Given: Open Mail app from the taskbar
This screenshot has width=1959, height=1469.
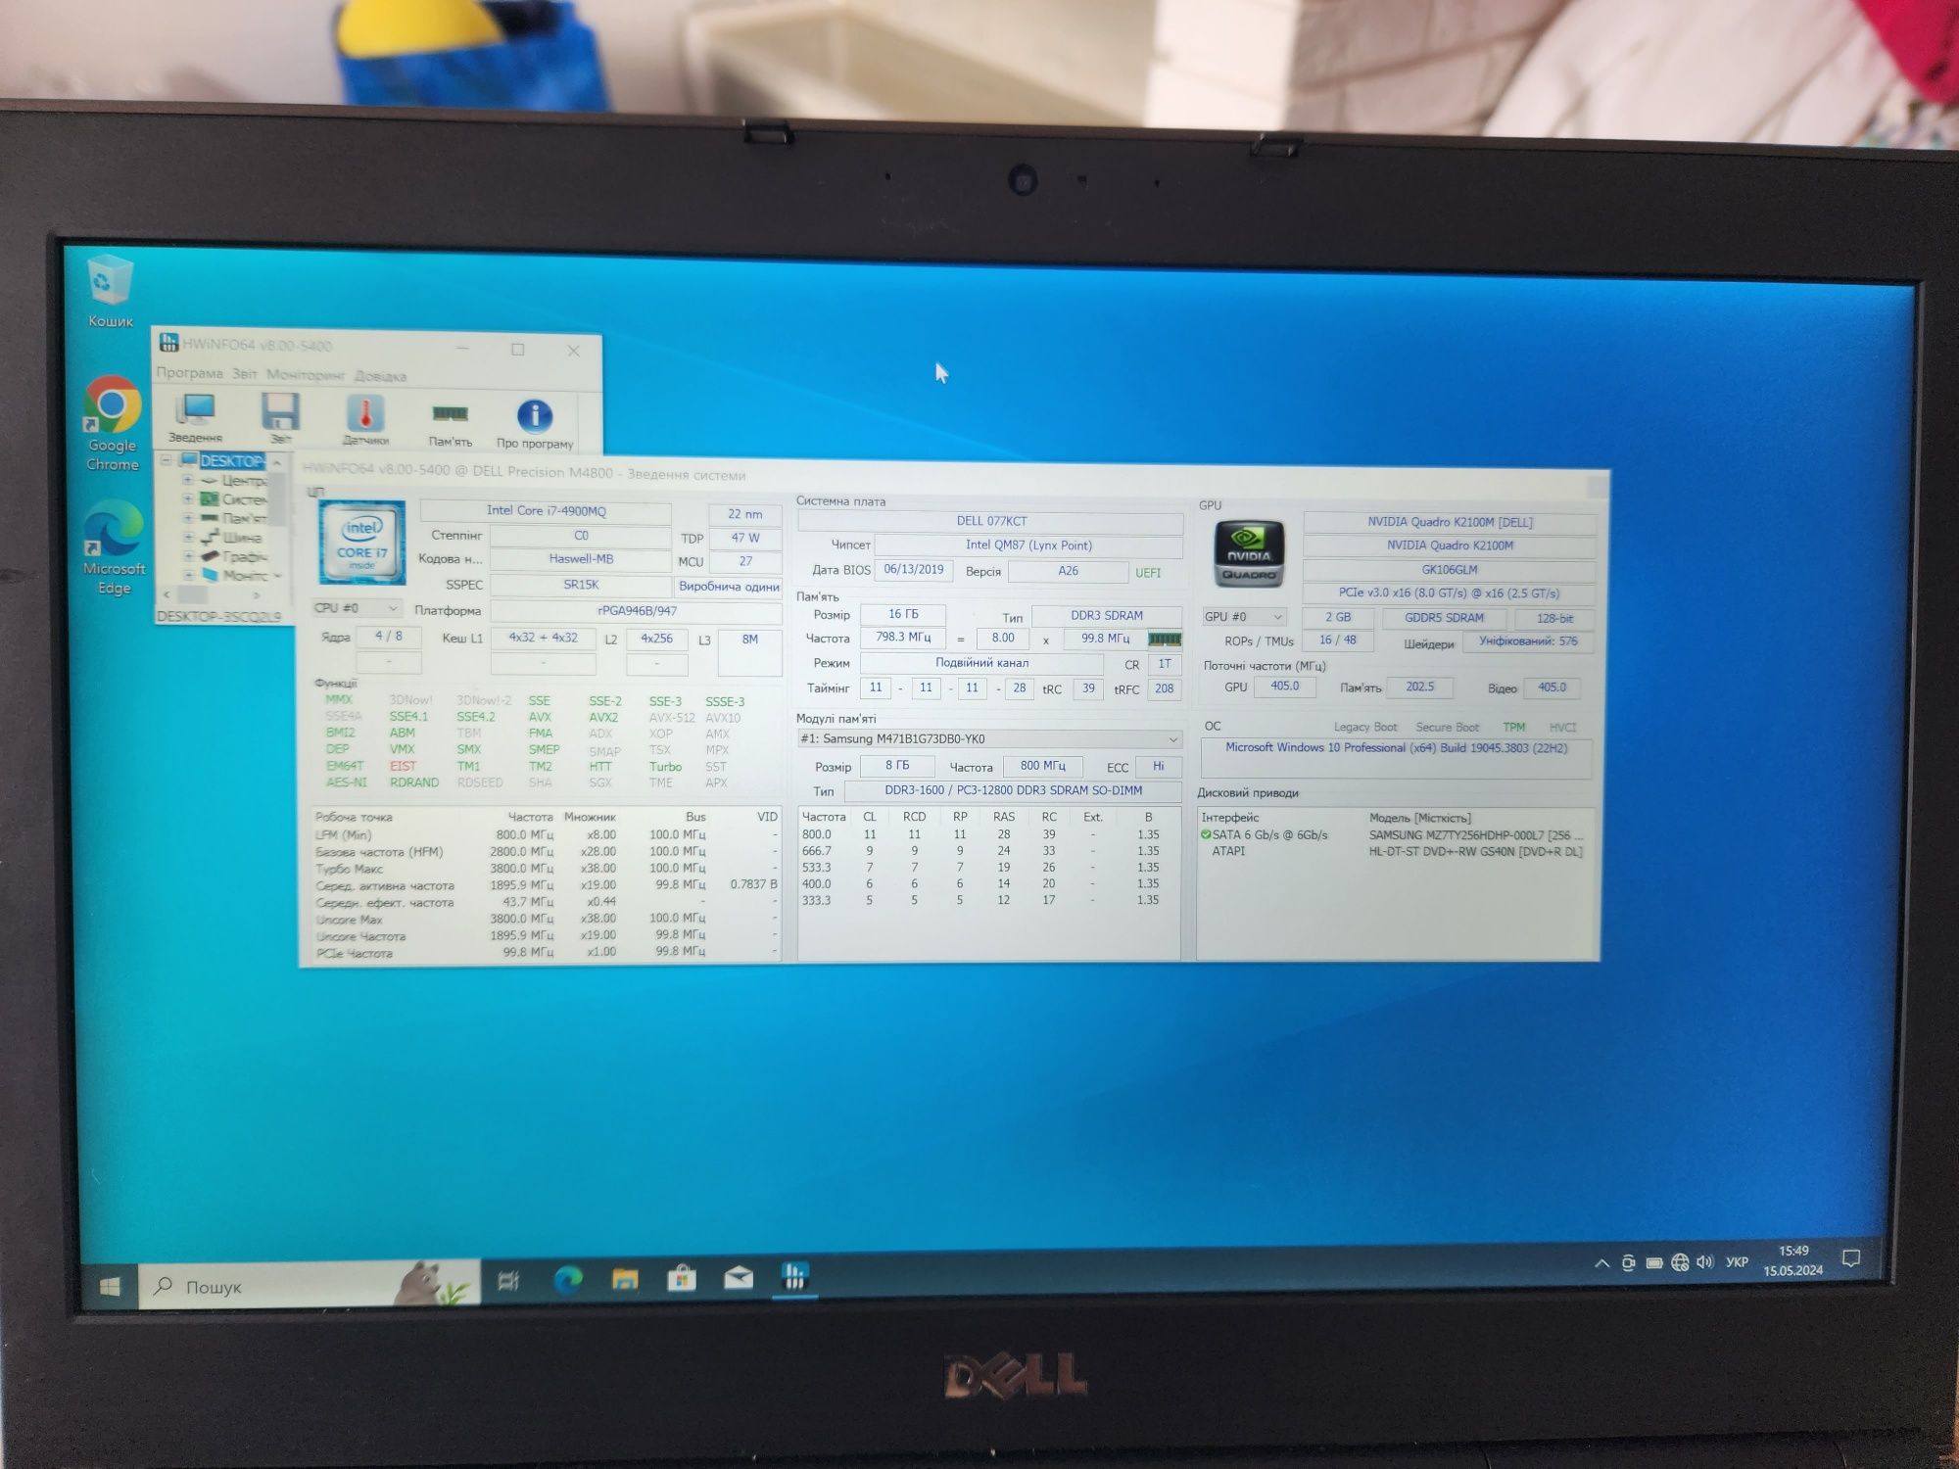Looking at the screenshot, I should pyautogui.click(x=739, y=1277).
